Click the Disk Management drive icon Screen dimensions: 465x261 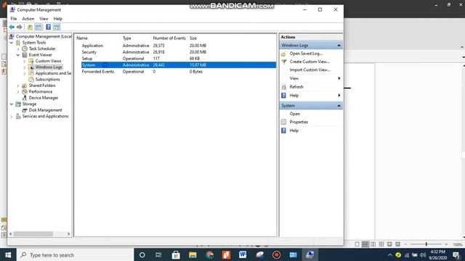(25, 110)
